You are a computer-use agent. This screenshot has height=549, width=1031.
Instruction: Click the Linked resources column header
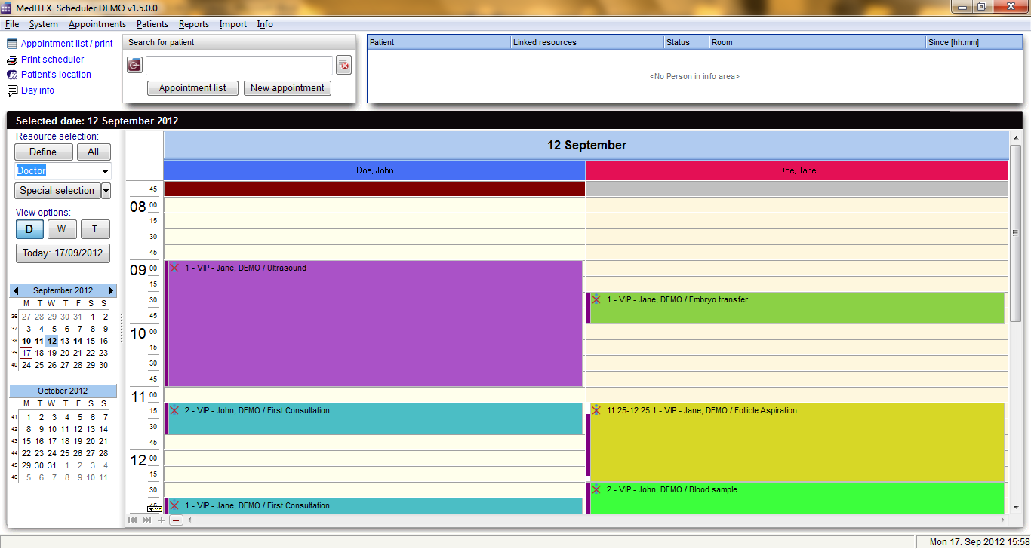(587, 42)
